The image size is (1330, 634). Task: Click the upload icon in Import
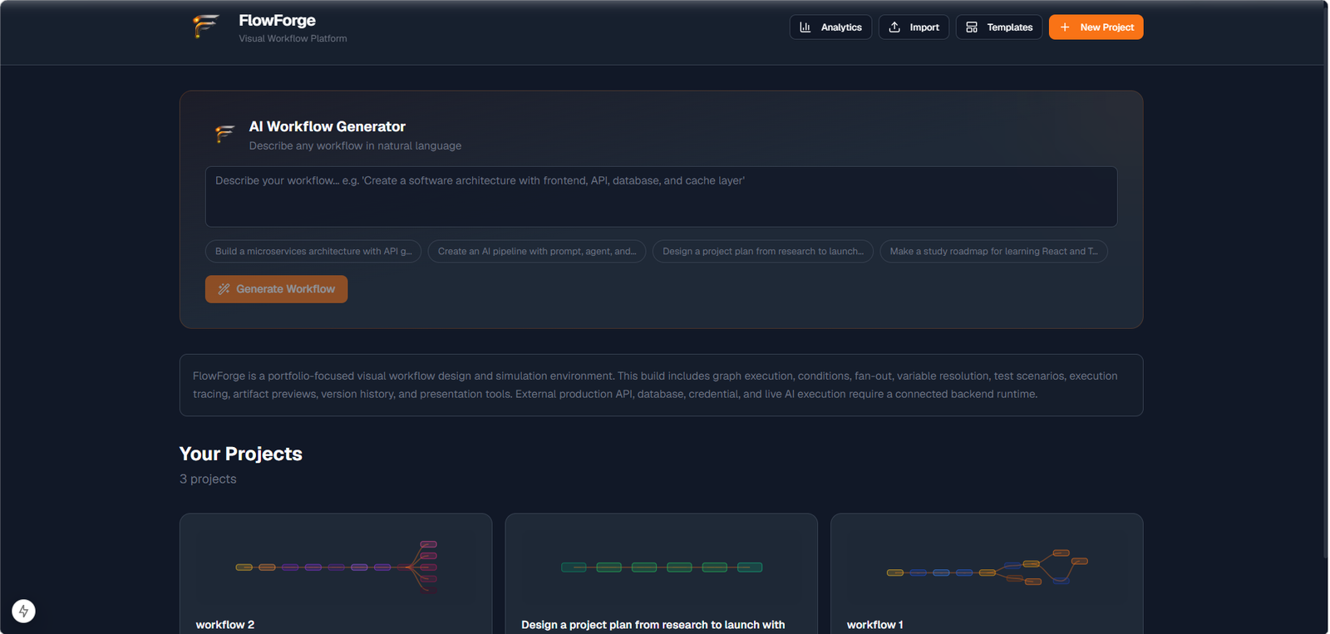pos(894,27)
